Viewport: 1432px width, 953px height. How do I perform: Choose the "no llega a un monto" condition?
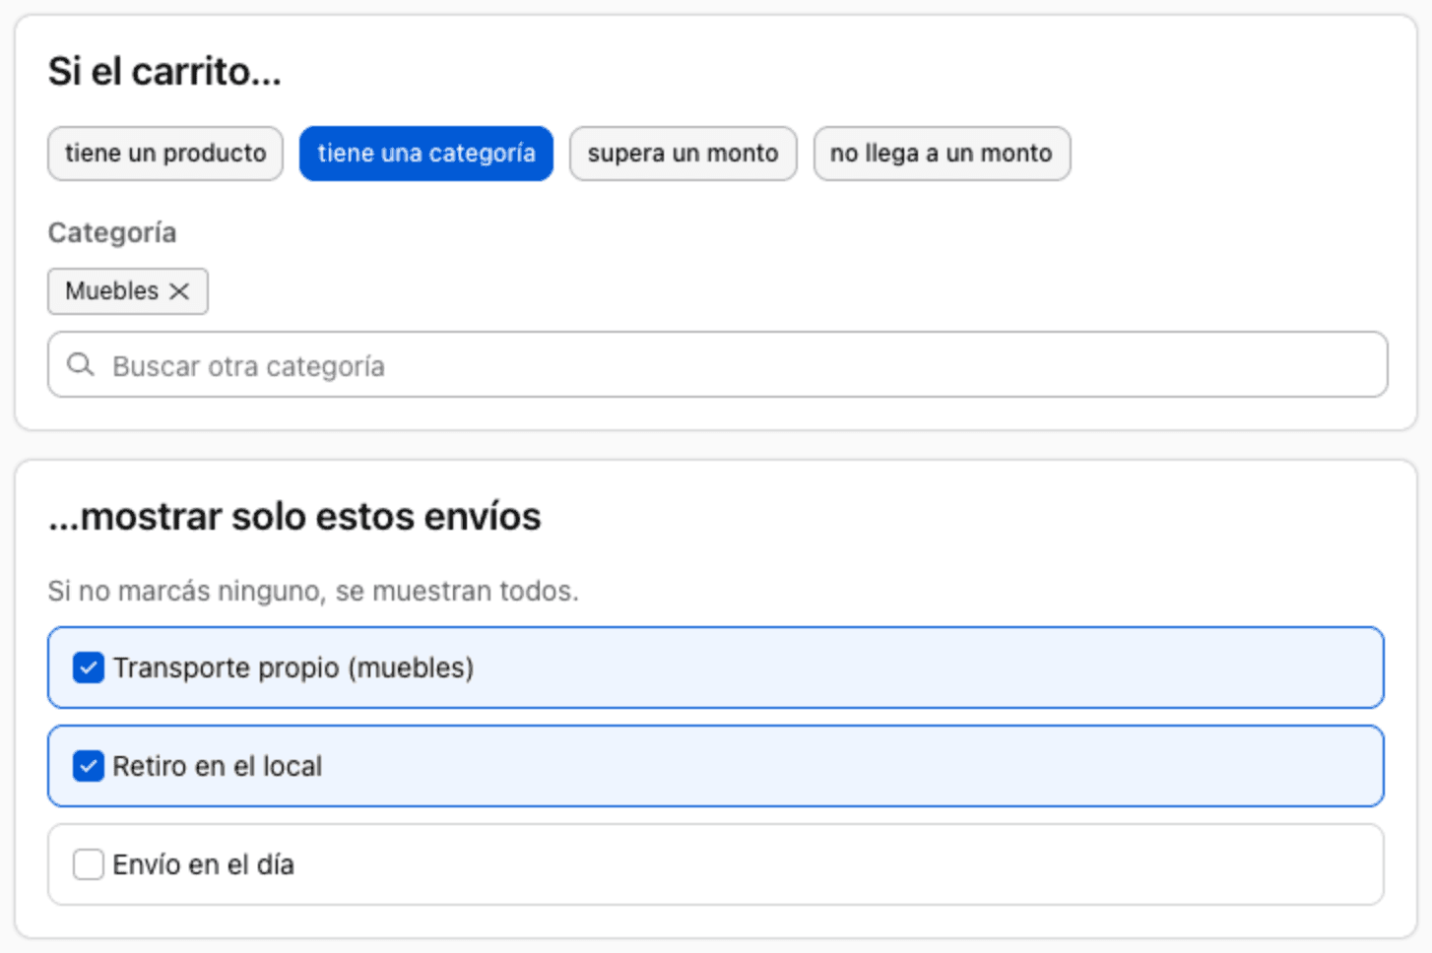coord(942,154)
